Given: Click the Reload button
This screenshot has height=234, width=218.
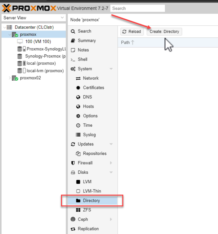Looking at the screenshot, I should [x=132, y=32].
